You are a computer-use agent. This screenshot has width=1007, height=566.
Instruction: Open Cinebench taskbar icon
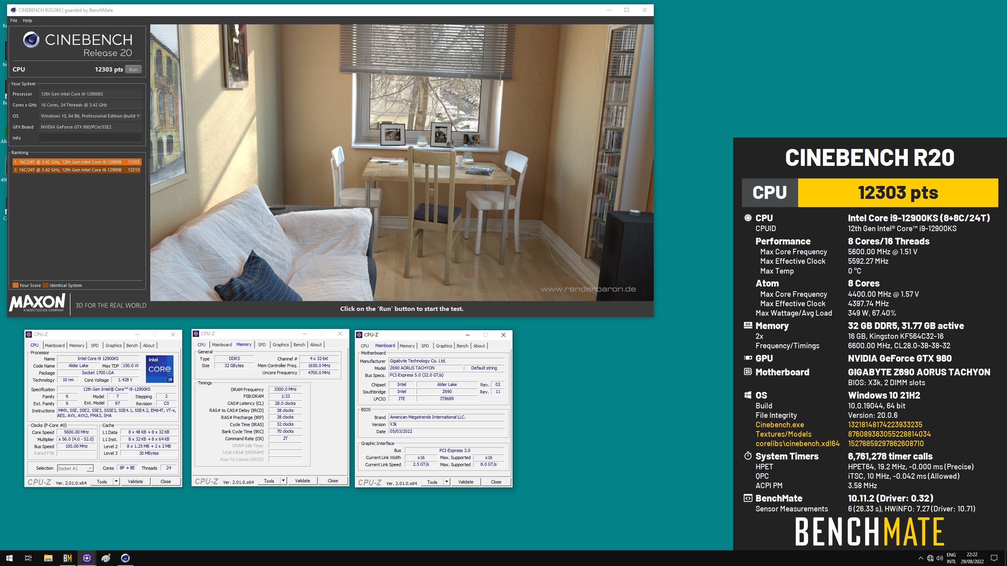click(125, 558)
